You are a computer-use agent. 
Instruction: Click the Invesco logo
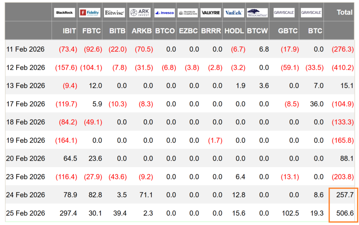pos(164,13)
